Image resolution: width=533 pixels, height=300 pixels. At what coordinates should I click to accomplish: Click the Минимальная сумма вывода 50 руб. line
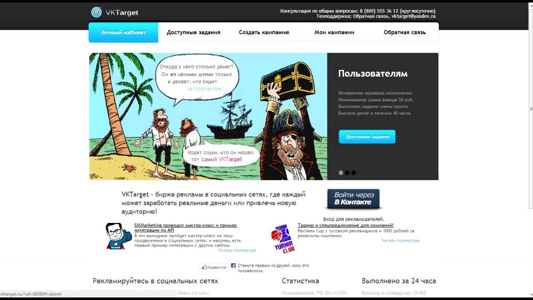point(376,100)
